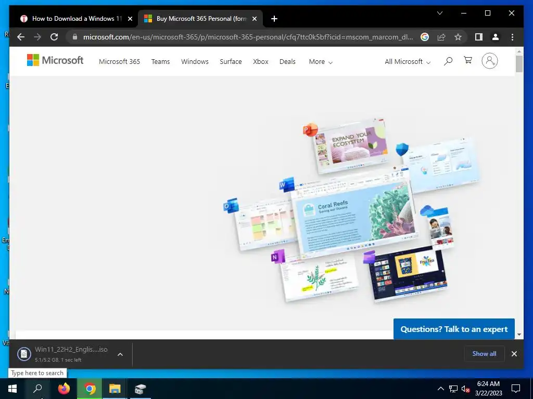Viewport: 533px width, 399px height.
Task: Open the Microsoft site search
Action: (448, 61)
